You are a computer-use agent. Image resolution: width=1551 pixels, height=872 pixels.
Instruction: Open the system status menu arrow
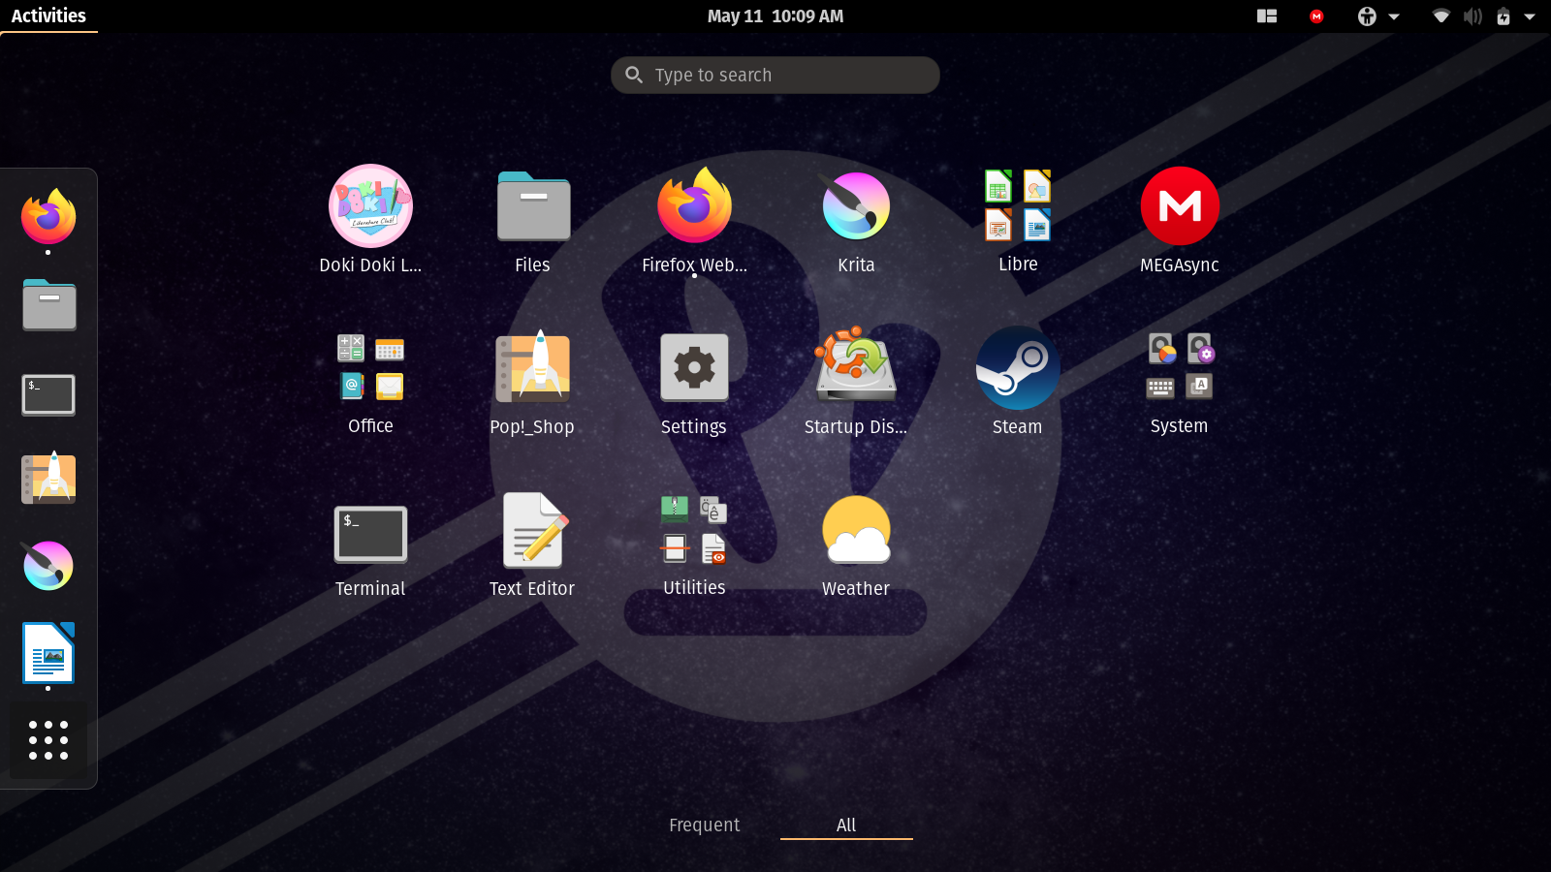pyautogui.click(x=1529, y=16)
